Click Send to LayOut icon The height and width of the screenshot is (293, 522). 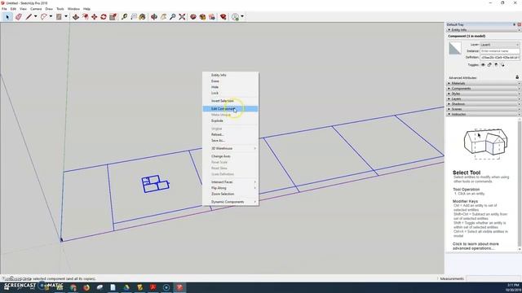pyautogui.click(x=212, y=16)
